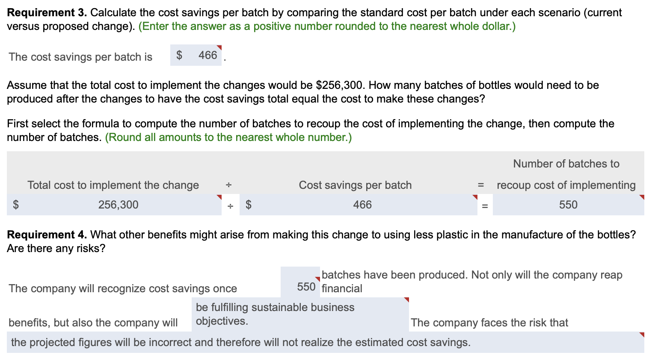
Task: Open the 'be fulfilling sustainable business objectives' dropdown
Action: click(299, 314)
